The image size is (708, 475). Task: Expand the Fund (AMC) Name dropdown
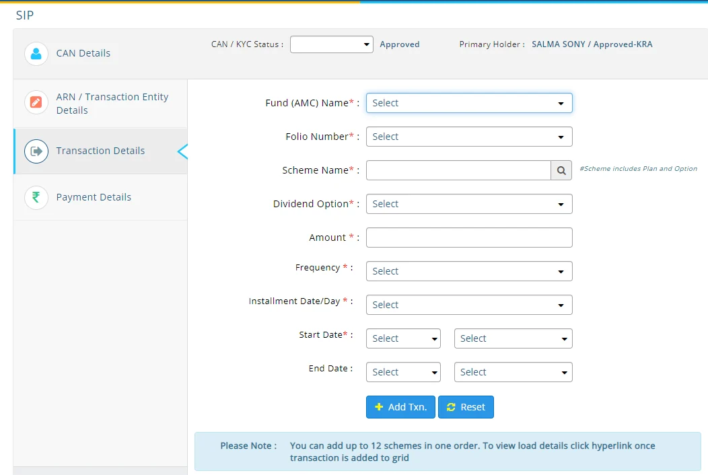(468, 103)
